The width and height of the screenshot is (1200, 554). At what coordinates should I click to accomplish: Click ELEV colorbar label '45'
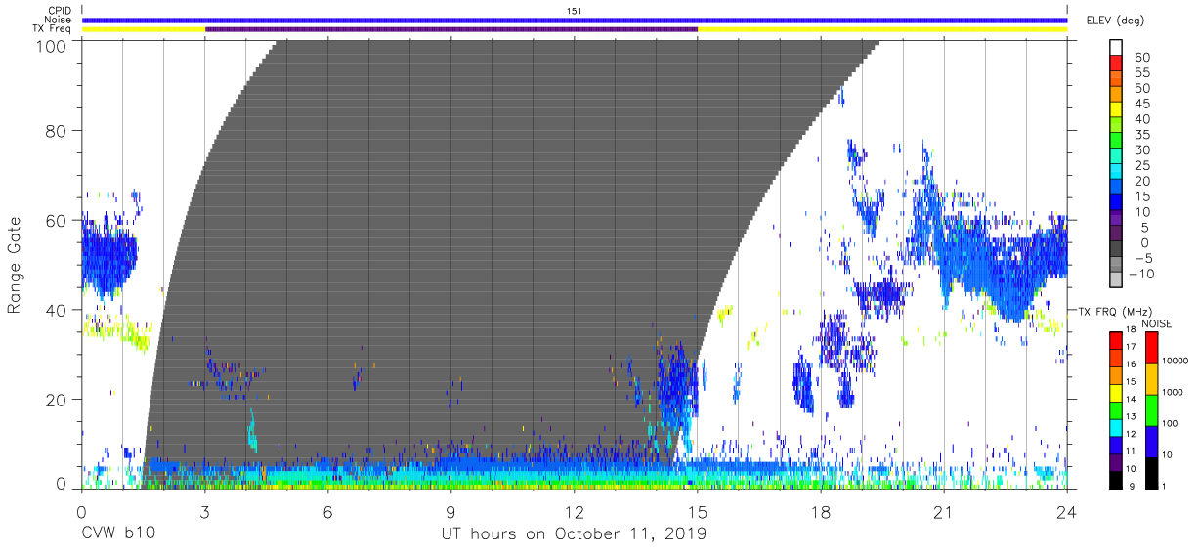1141,105
